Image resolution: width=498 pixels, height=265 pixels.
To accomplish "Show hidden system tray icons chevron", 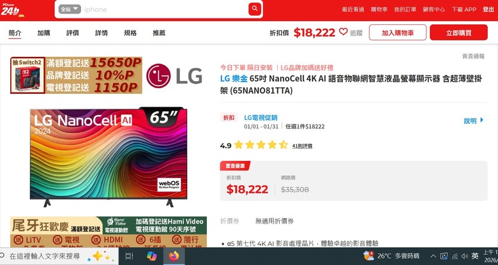I will [433, 256].
